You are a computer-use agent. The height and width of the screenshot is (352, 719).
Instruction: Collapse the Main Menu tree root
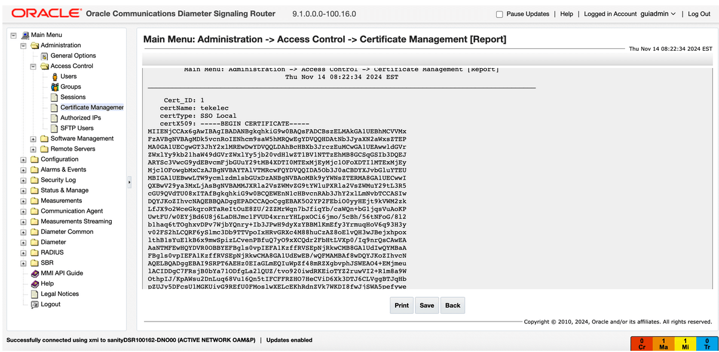tap(13, 35)
